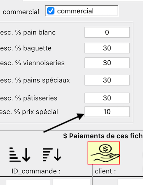Uncheck the commercial checkbox
The image size is (143, 185).
51,11
